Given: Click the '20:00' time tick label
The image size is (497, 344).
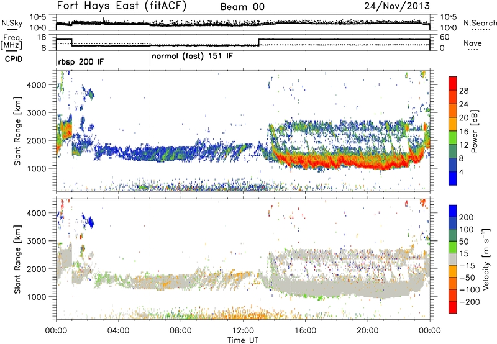Looking at the screenshot, I should click(x=368, y=331).
